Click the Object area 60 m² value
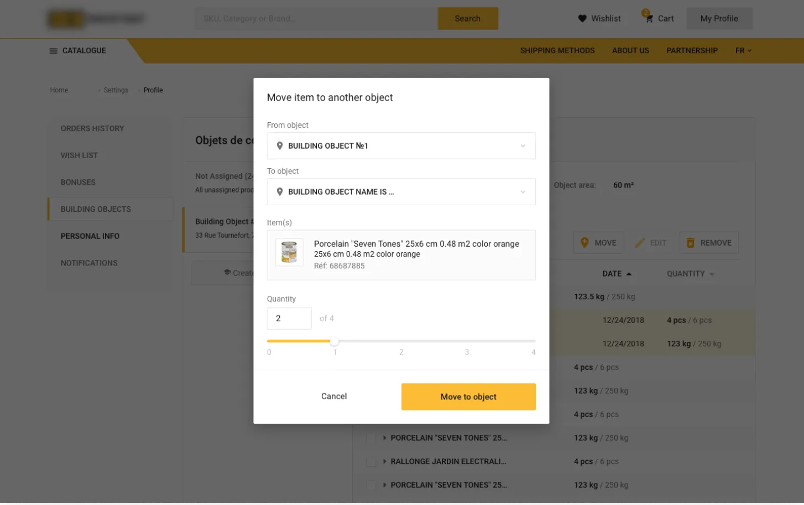804x505 pixels. pos(623,185)
